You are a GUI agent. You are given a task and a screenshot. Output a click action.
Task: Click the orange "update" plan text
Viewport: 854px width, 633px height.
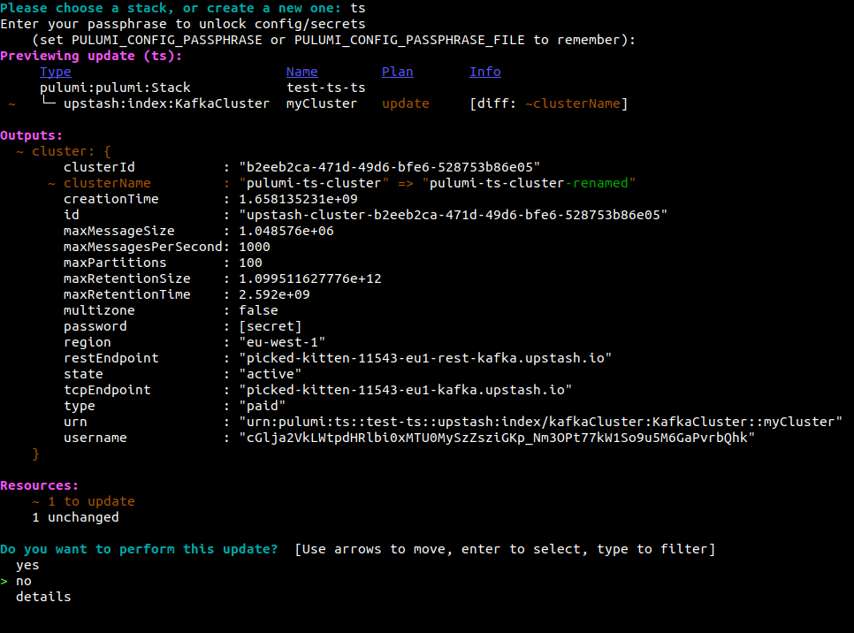pyautogui.click(x=405, y=103)
